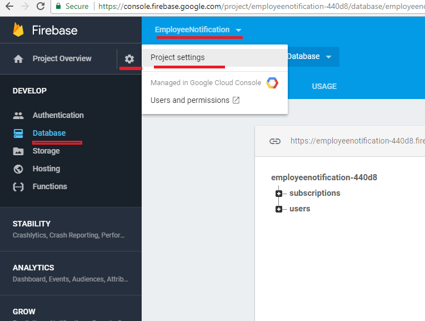Click the Firebase wordmark text

pos(55,30)
